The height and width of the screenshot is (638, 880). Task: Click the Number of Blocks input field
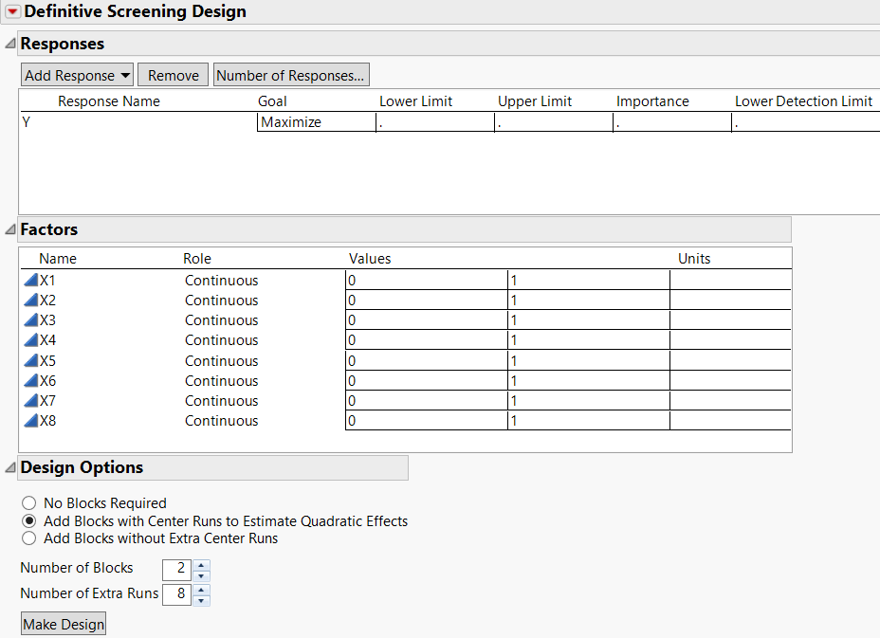pyautogui.click(x=176, y=570)
